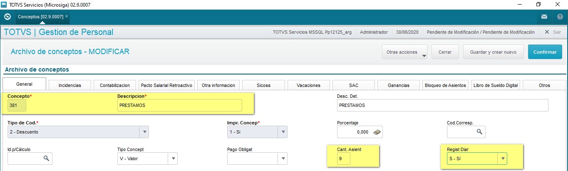Image resolution: width=568 pixels, height=171 pixels.
Task: Open the Pago Obligat dropdown
Action: [283, 159]
